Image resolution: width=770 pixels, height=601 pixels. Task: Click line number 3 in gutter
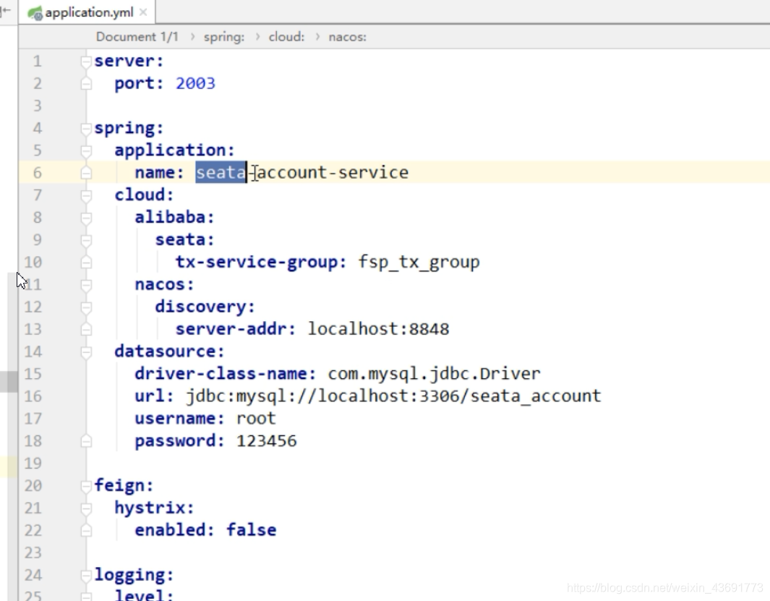pos(38,106)
